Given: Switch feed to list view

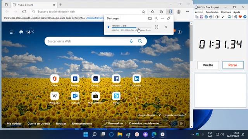Looking at the screenshot, I should coord(181,124).
